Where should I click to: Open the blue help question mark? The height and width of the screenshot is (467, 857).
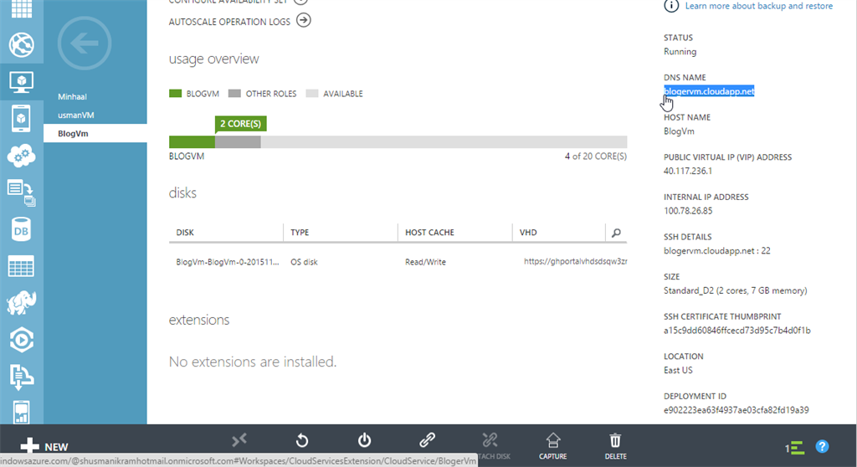point(822,446)
